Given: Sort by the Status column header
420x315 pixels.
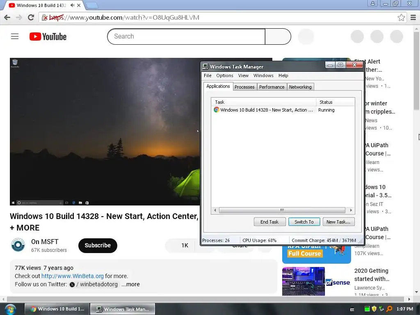Looking at the screenshot, I should point(336,102).
